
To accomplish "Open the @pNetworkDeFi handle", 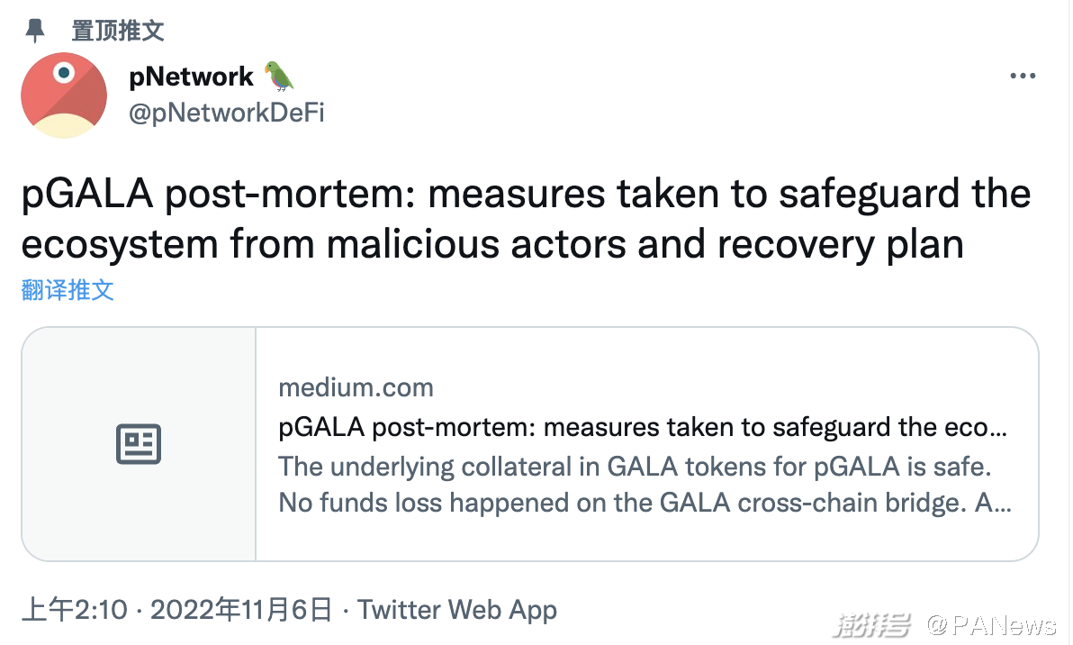I will [227, 113].
